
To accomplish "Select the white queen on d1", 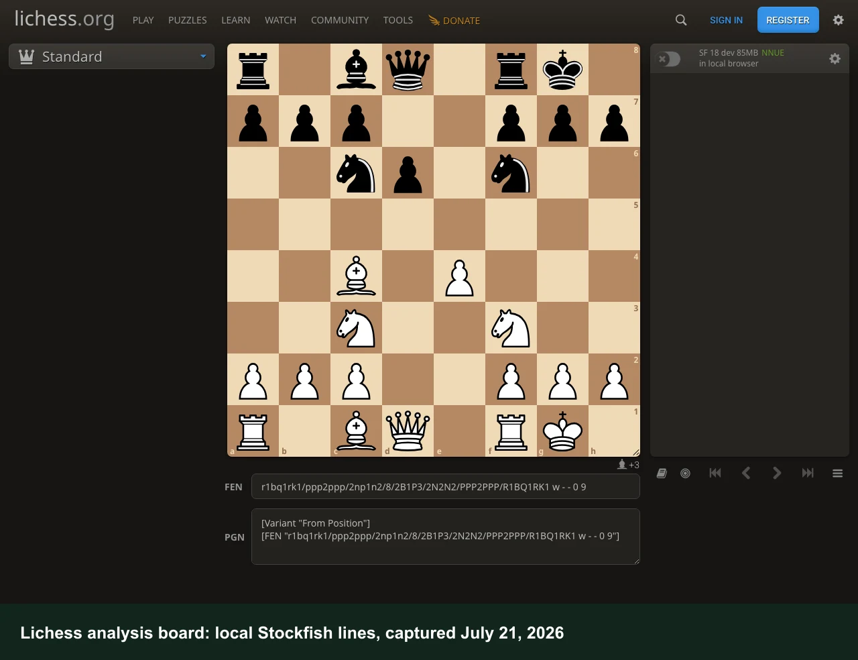I will 408,431.
